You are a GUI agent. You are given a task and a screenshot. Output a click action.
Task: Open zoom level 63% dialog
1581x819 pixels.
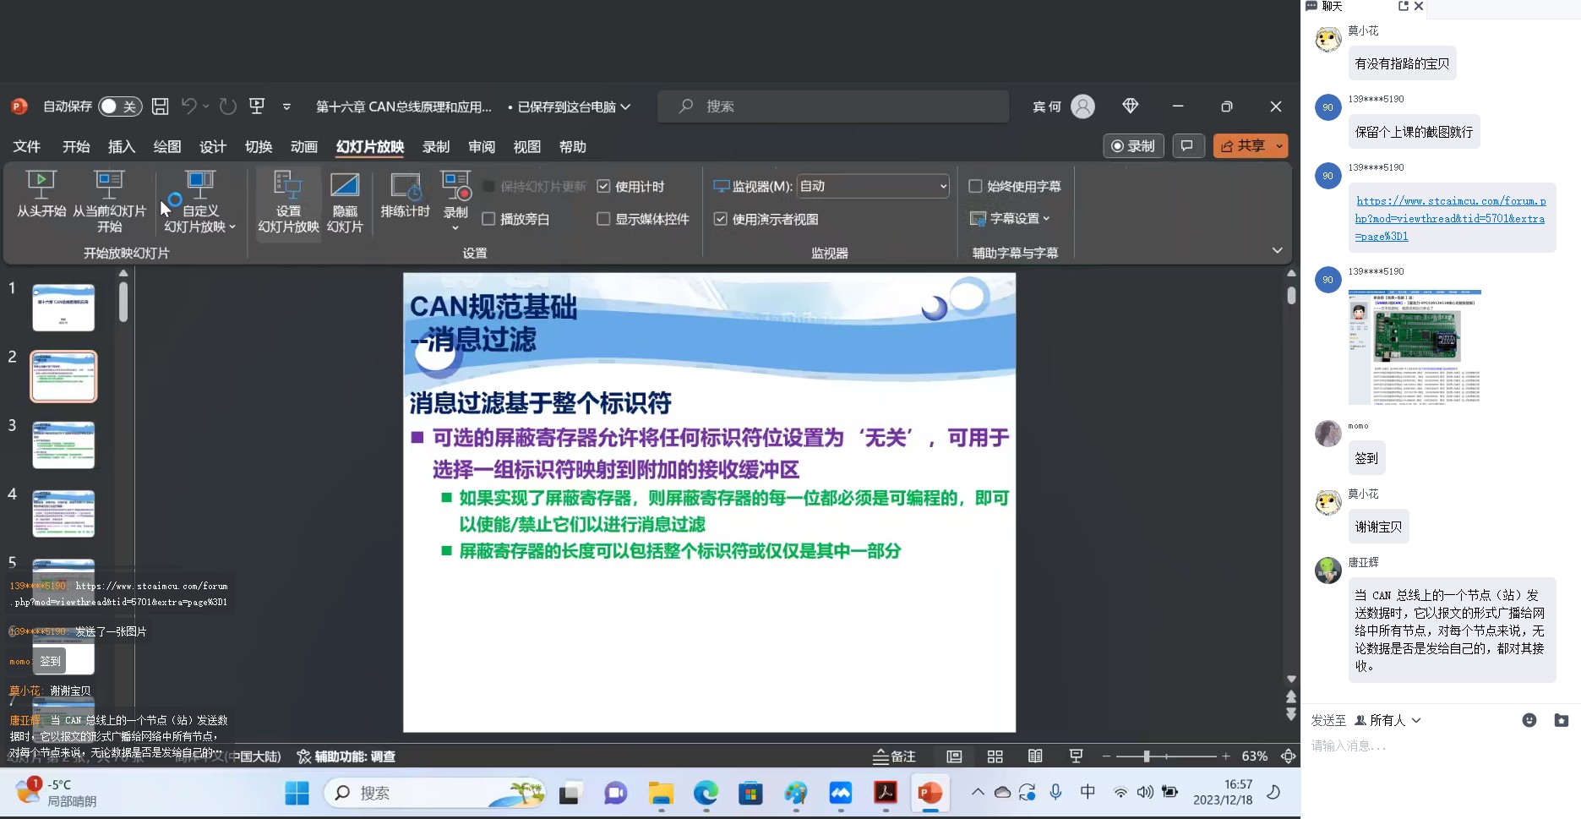click(x=1255, y=756)
